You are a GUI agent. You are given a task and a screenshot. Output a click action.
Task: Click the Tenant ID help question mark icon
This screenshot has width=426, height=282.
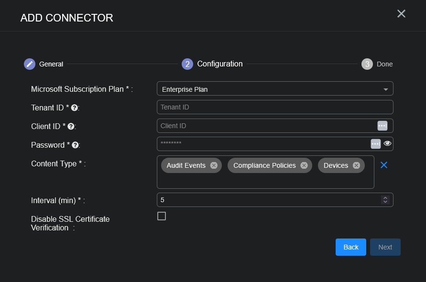coord(75,108)
